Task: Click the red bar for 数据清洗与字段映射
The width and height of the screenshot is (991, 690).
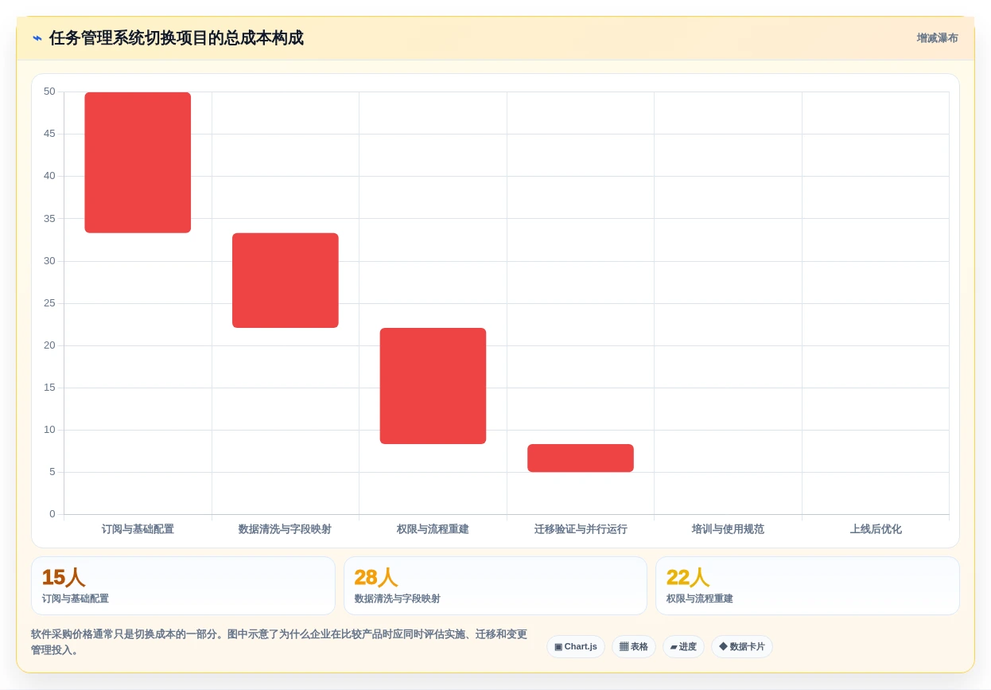Action: pyautogui.click(x=286, y=280)
